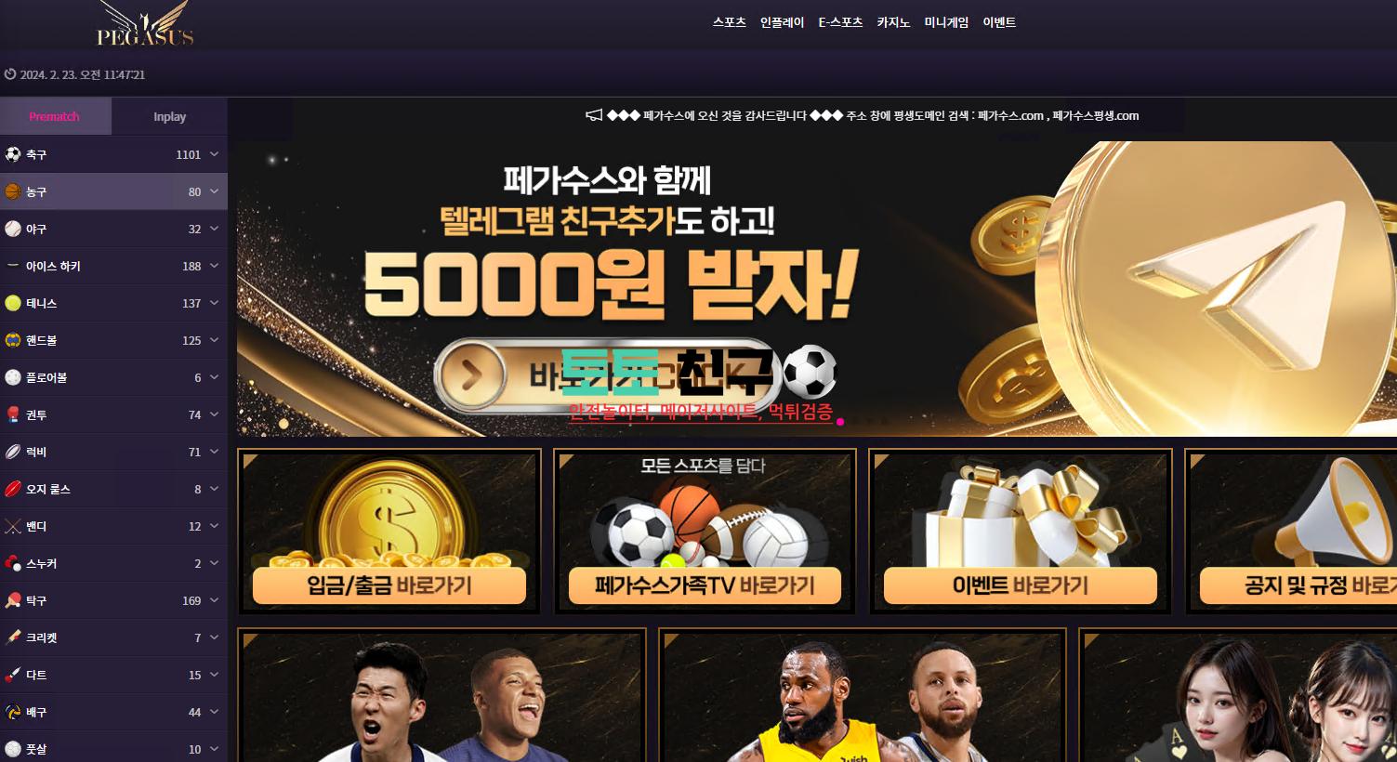Click the tennis ball icon next to 테니스
Viewport: 1397px width, 762px height.
click(x=13, y=303)
